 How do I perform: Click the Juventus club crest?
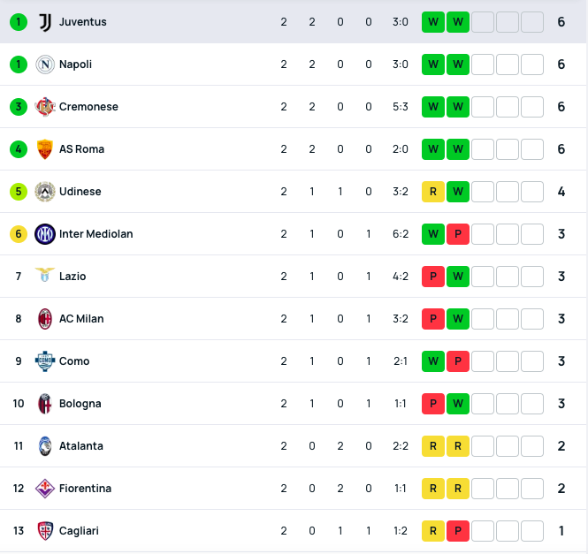pos(45,22)
